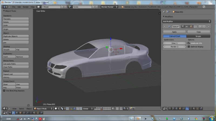Image resolution: width=216 pixels, height=121 pixels.
Task: Remove the Subsurf modifier with X
Action: [208, 27]
